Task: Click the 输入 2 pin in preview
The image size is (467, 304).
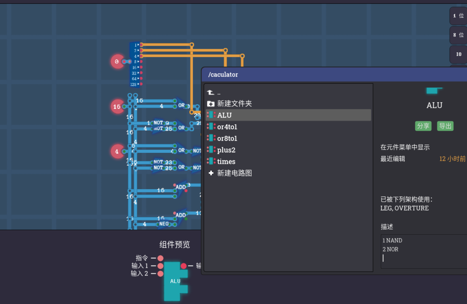Action: pyautogui.click(x=160, y=273)
